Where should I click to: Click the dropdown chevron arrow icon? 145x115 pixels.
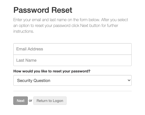pos(129,80)
